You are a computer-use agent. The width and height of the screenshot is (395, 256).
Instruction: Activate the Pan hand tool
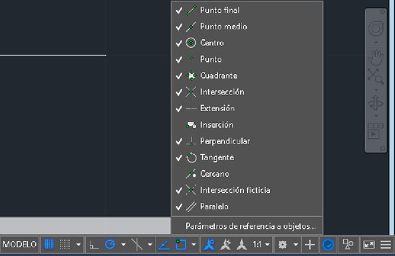coord(376,57)
